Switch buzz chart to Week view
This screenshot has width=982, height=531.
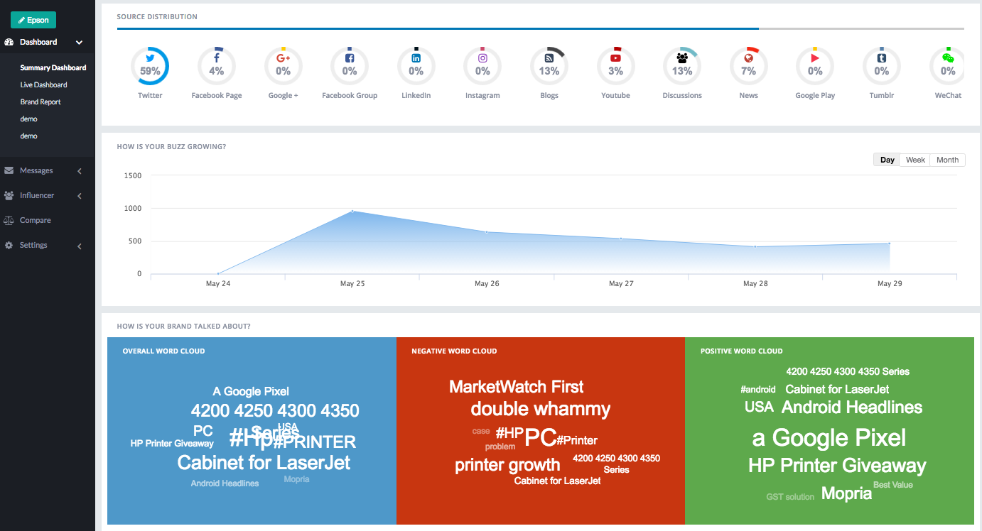point(914,159)
